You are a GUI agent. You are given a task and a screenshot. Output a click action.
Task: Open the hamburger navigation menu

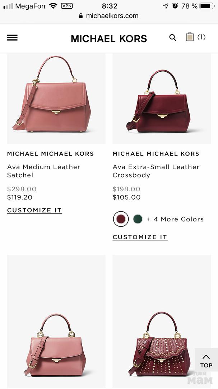point(12,38)
